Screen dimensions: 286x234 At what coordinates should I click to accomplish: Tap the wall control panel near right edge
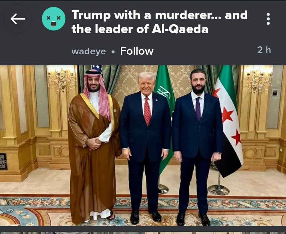pyautogui.click(x=275, y=93)
